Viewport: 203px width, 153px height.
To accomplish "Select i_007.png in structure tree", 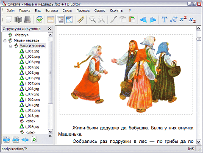I will [x=33, y=83].
